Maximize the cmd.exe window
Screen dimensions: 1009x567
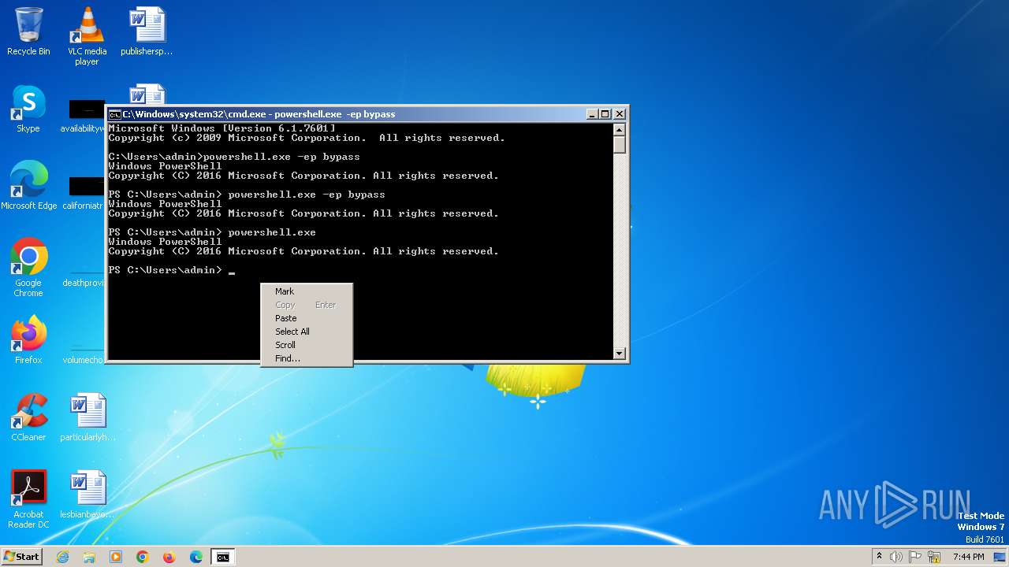605,114
